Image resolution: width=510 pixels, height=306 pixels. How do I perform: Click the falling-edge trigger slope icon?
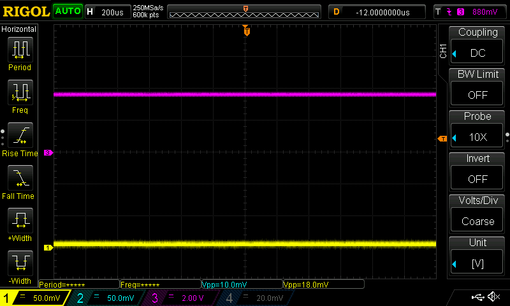(449, 12)
